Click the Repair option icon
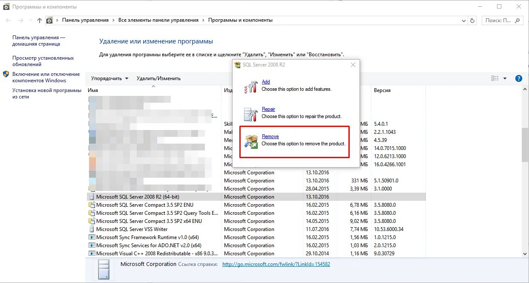Viewport: 529px width, 283px height. [x=250, y=114]
